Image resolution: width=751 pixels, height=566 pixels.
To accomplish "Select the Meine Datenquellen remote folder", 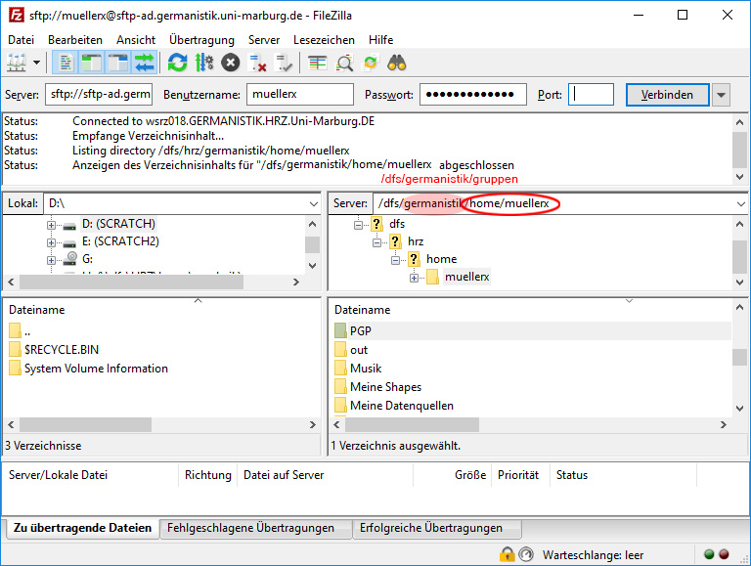I will click(x=401, y=406).
